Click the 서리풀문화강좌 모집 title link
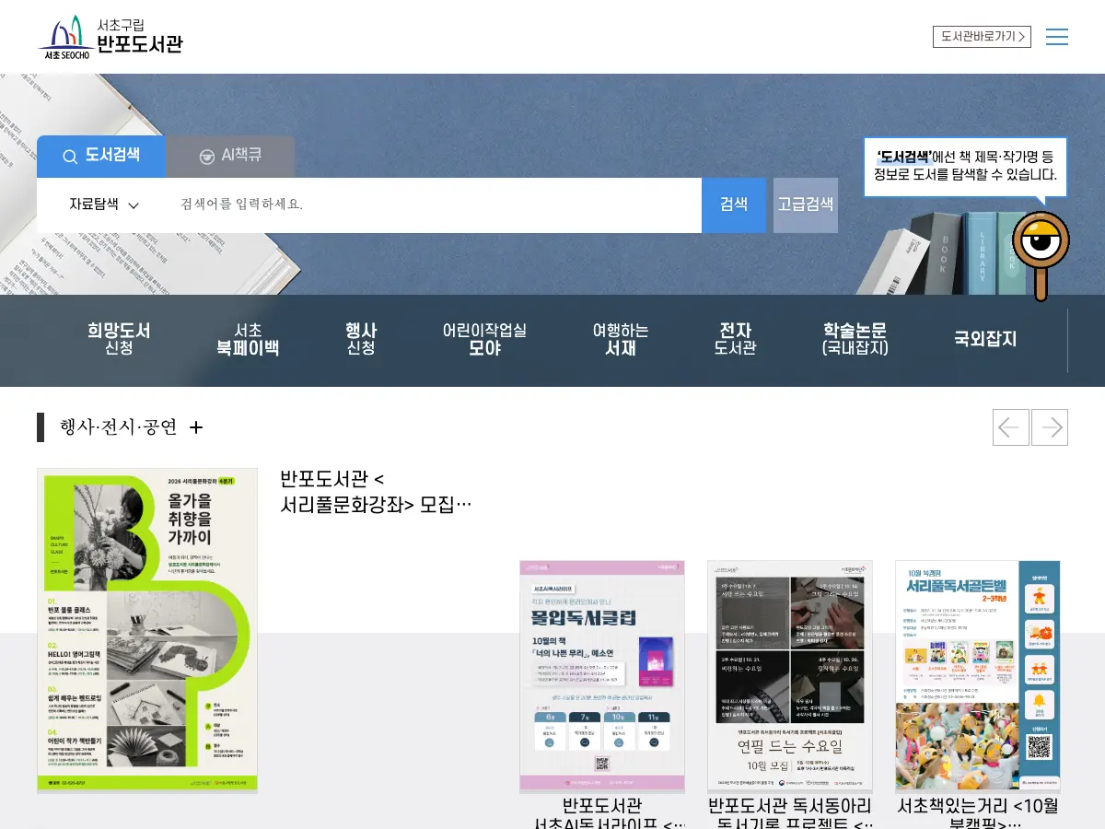 (376, 492)
